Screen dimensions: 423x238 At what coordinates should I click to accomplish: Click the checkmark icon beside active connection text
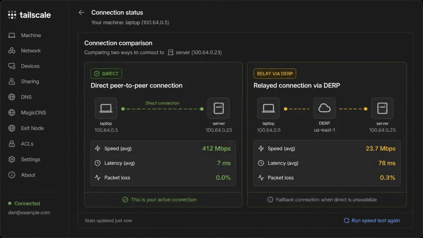pos(125,200)
